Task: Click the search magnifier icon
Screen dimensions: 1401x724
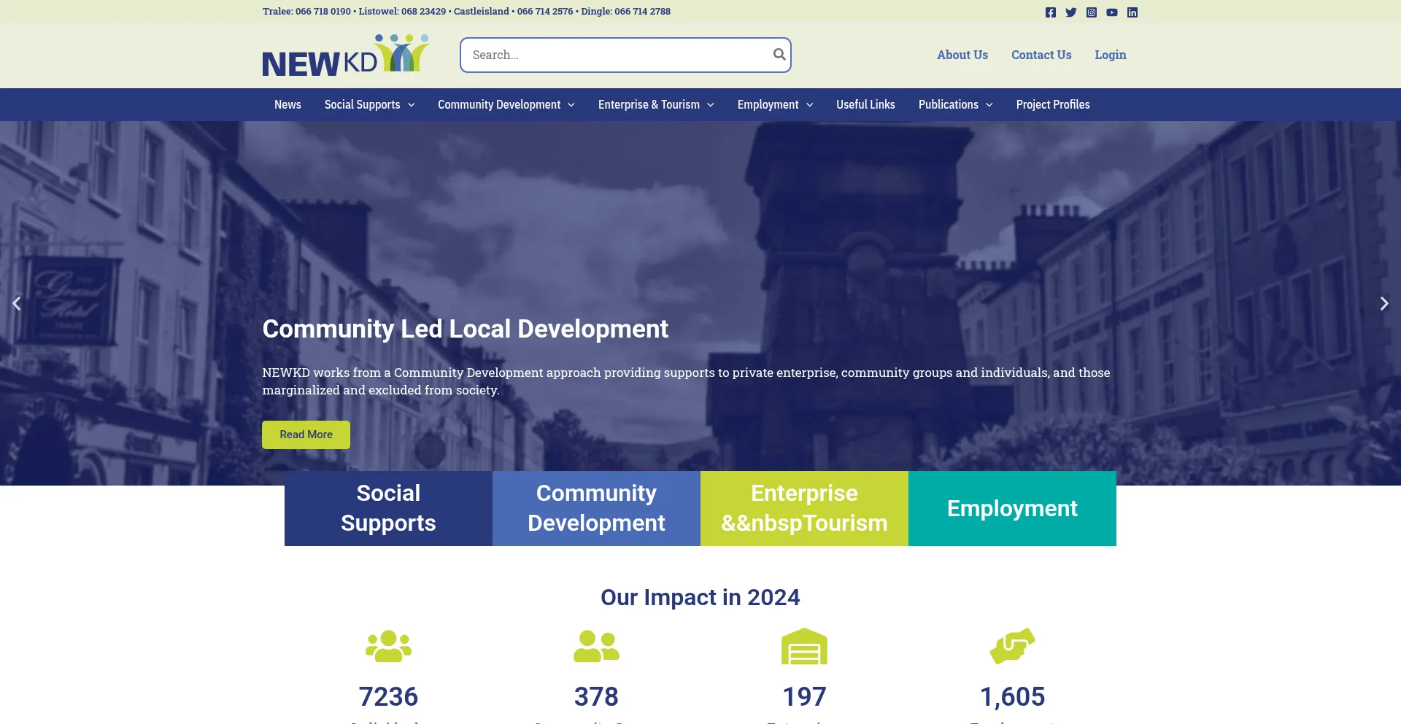Action: pyautogui.click(x=779, y=55)
